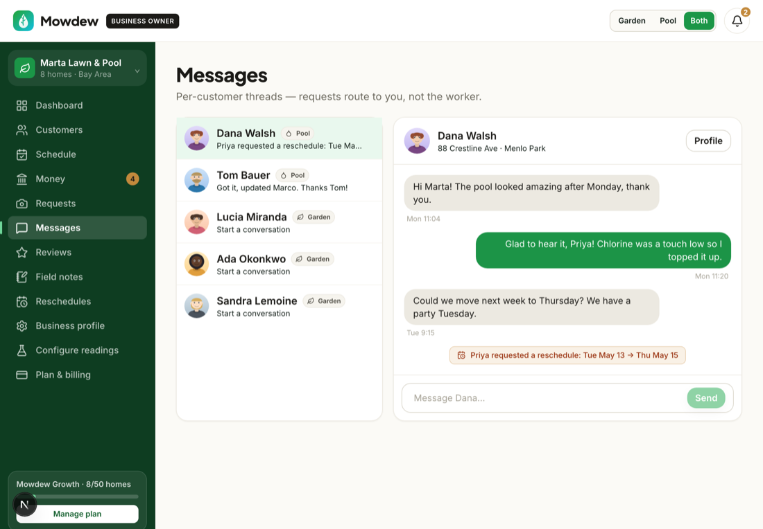Click the green 'Glad to hear it, Priya!' reply
The width and height of the screenshot is (763, 529).
(x=603, y=250)
